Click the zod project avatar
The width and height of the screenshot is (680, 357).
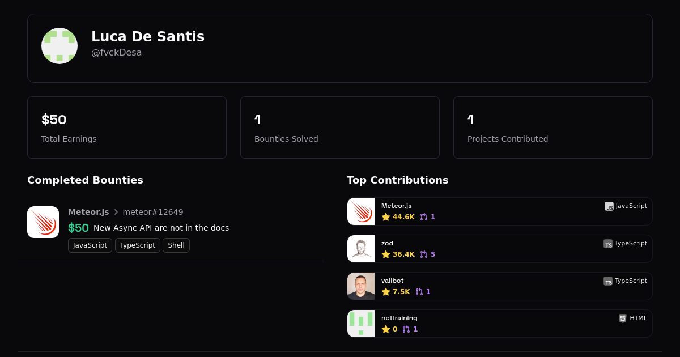pos(361,249)
